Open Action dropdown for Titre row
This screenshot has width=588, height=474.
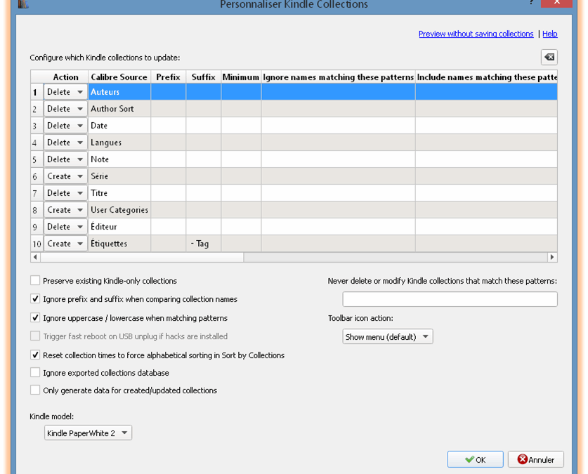65,193
